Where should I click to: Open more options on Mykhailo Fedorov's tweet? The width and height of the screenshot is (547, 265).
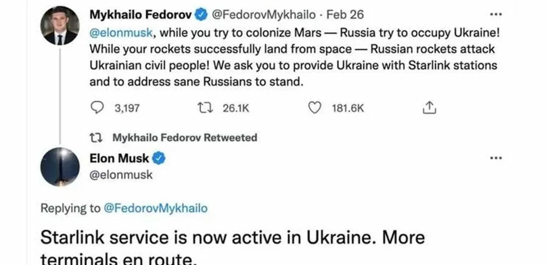click(495, 15)
